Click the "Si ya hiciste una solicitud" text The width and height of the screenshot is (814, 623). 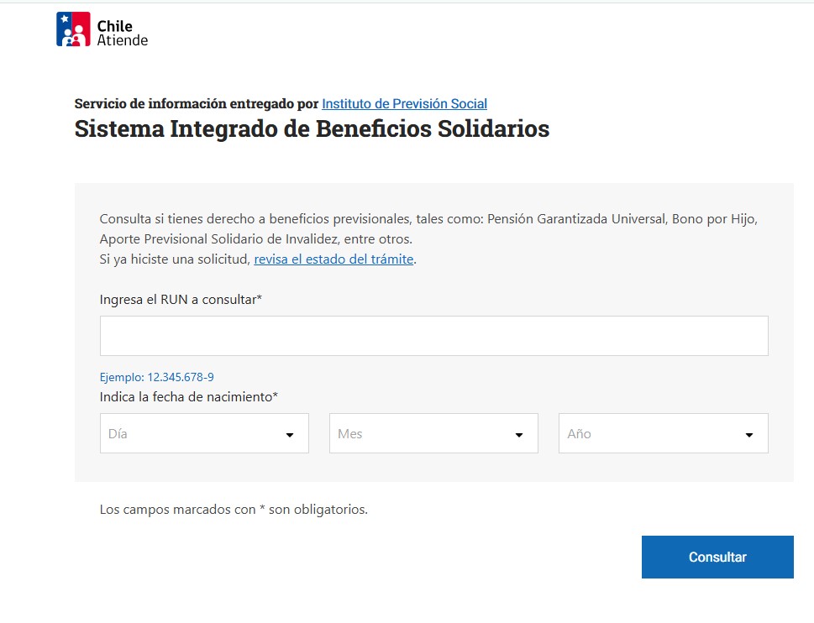click(175, 259)
